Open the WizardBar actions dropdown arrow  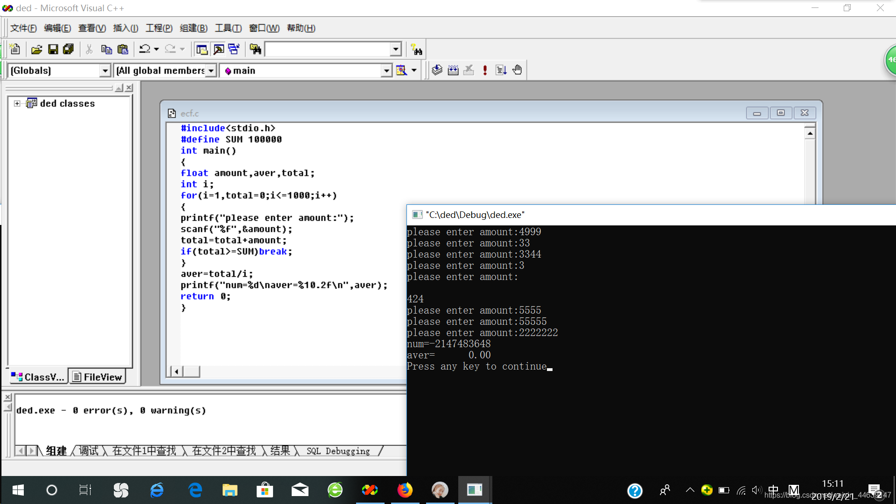point(414,70)
